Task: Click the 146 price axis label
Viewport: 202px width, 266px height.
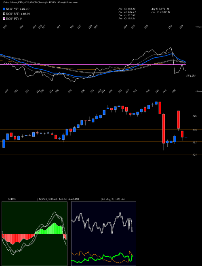Action: pyautogui.click(x=195, y=116)
